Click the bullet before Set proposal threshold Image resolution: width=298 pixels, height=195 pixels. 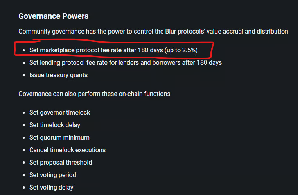pos(24,163)
